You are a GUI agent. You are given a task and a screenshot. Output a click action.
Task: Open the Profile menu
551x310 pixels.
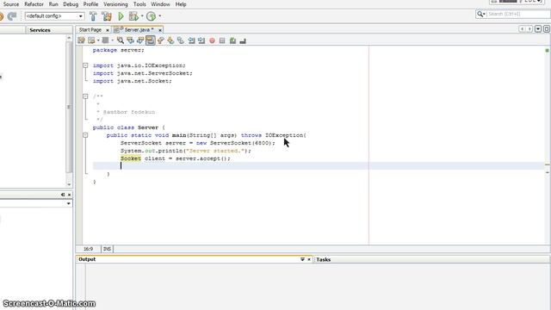point(90,4)
